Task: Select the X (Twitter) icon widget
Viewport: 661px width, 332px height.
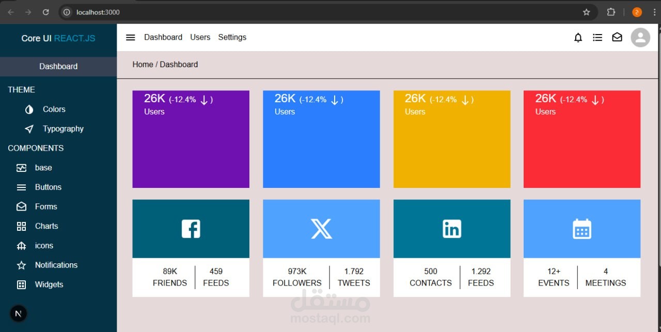Action: [321, 229]
